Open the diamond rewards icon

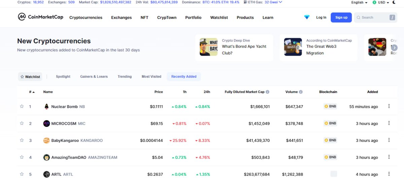tap(307, 17)
